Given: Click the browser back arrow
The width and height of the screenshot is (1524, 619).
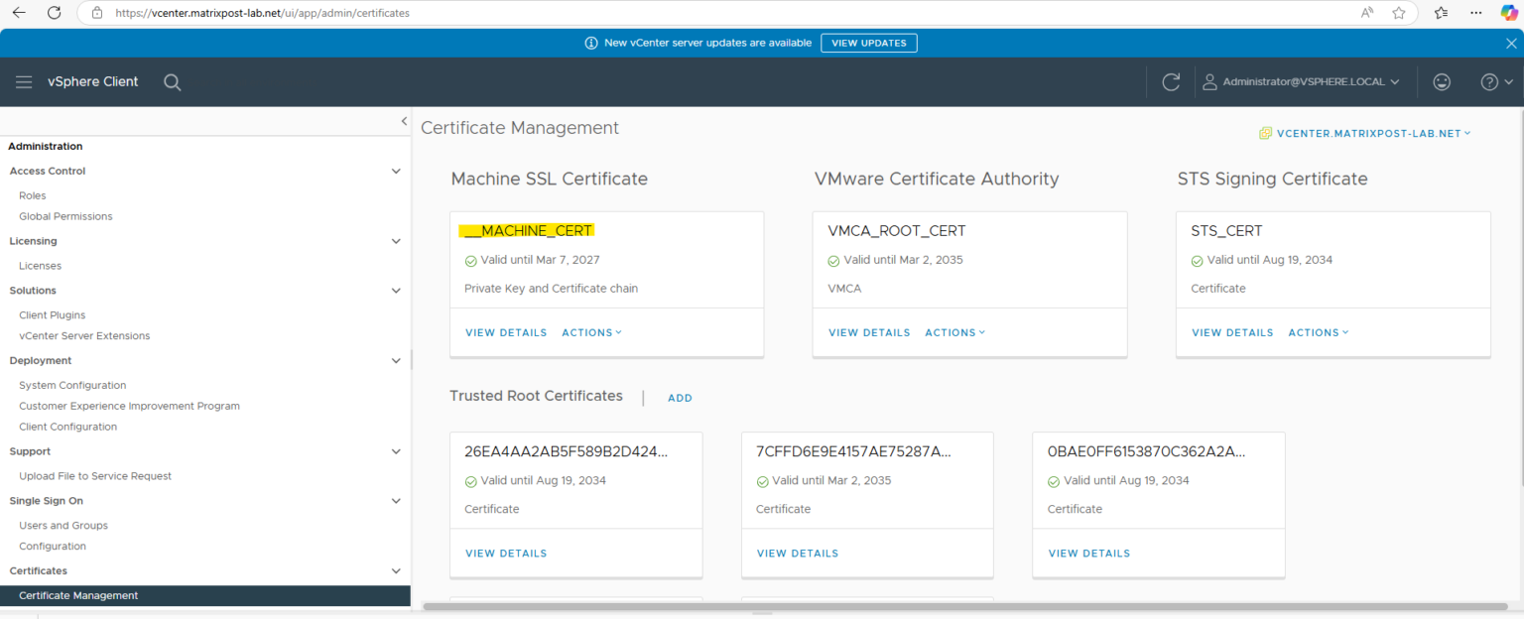Looking at the screenshot, I should (x=19, y=13).
